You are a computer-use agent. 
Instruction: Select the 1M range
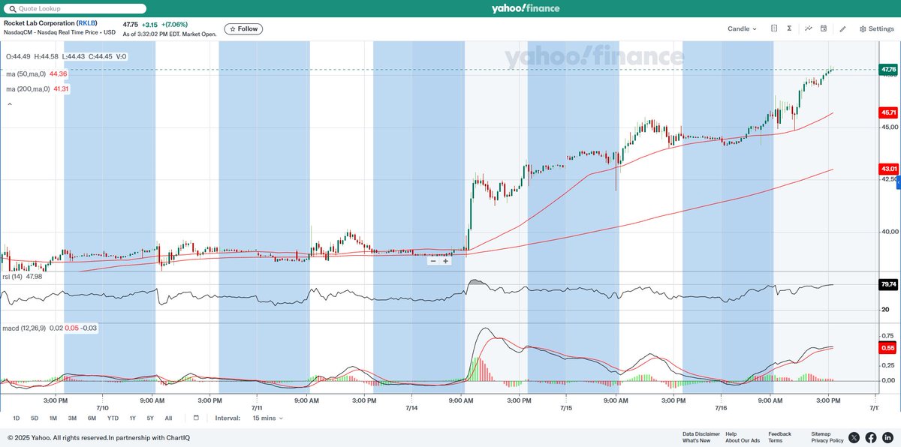tap(53, 418)
